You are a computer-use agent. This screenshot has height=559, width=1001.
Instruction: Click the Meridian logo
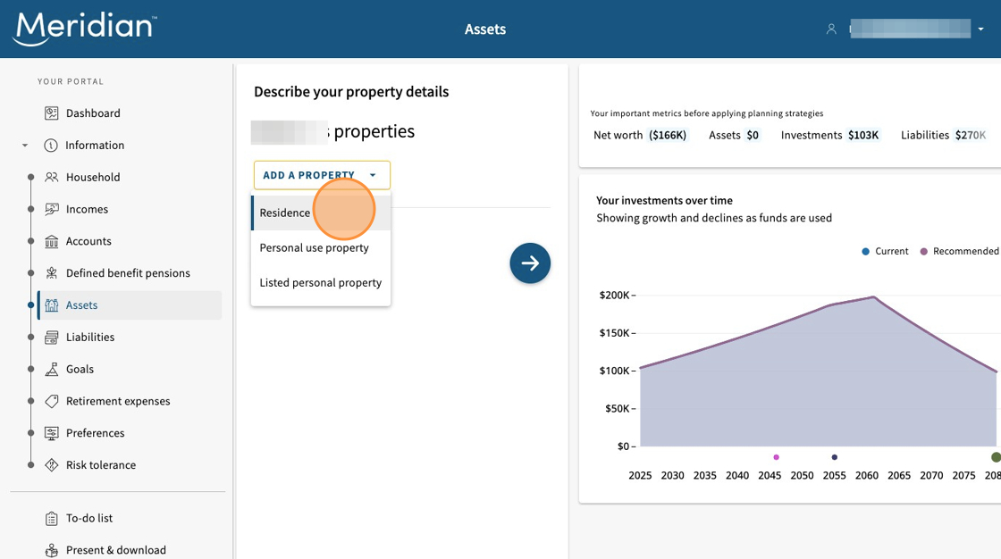click(x=85, y=29)
